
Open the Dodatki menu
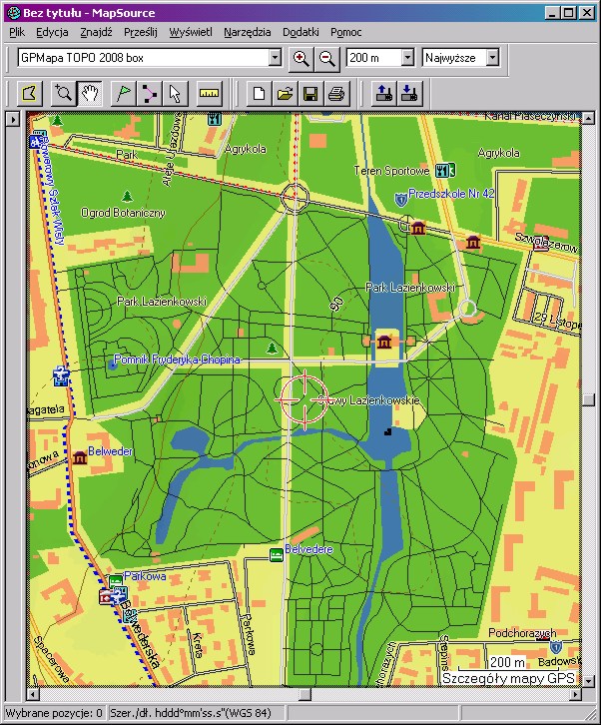300,32
